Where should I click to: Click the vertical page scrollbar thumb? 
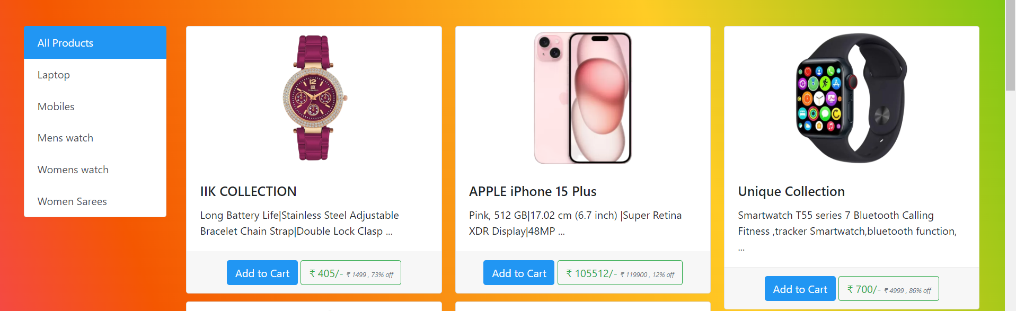click(1010, 45)
